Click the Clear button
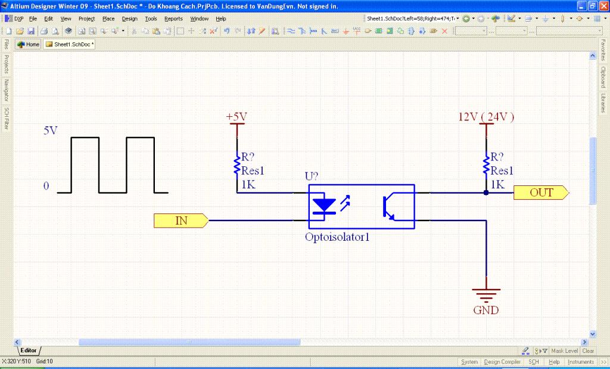This screenshot has width=610, height=369. pyautogui.click(x=587, y=351)
